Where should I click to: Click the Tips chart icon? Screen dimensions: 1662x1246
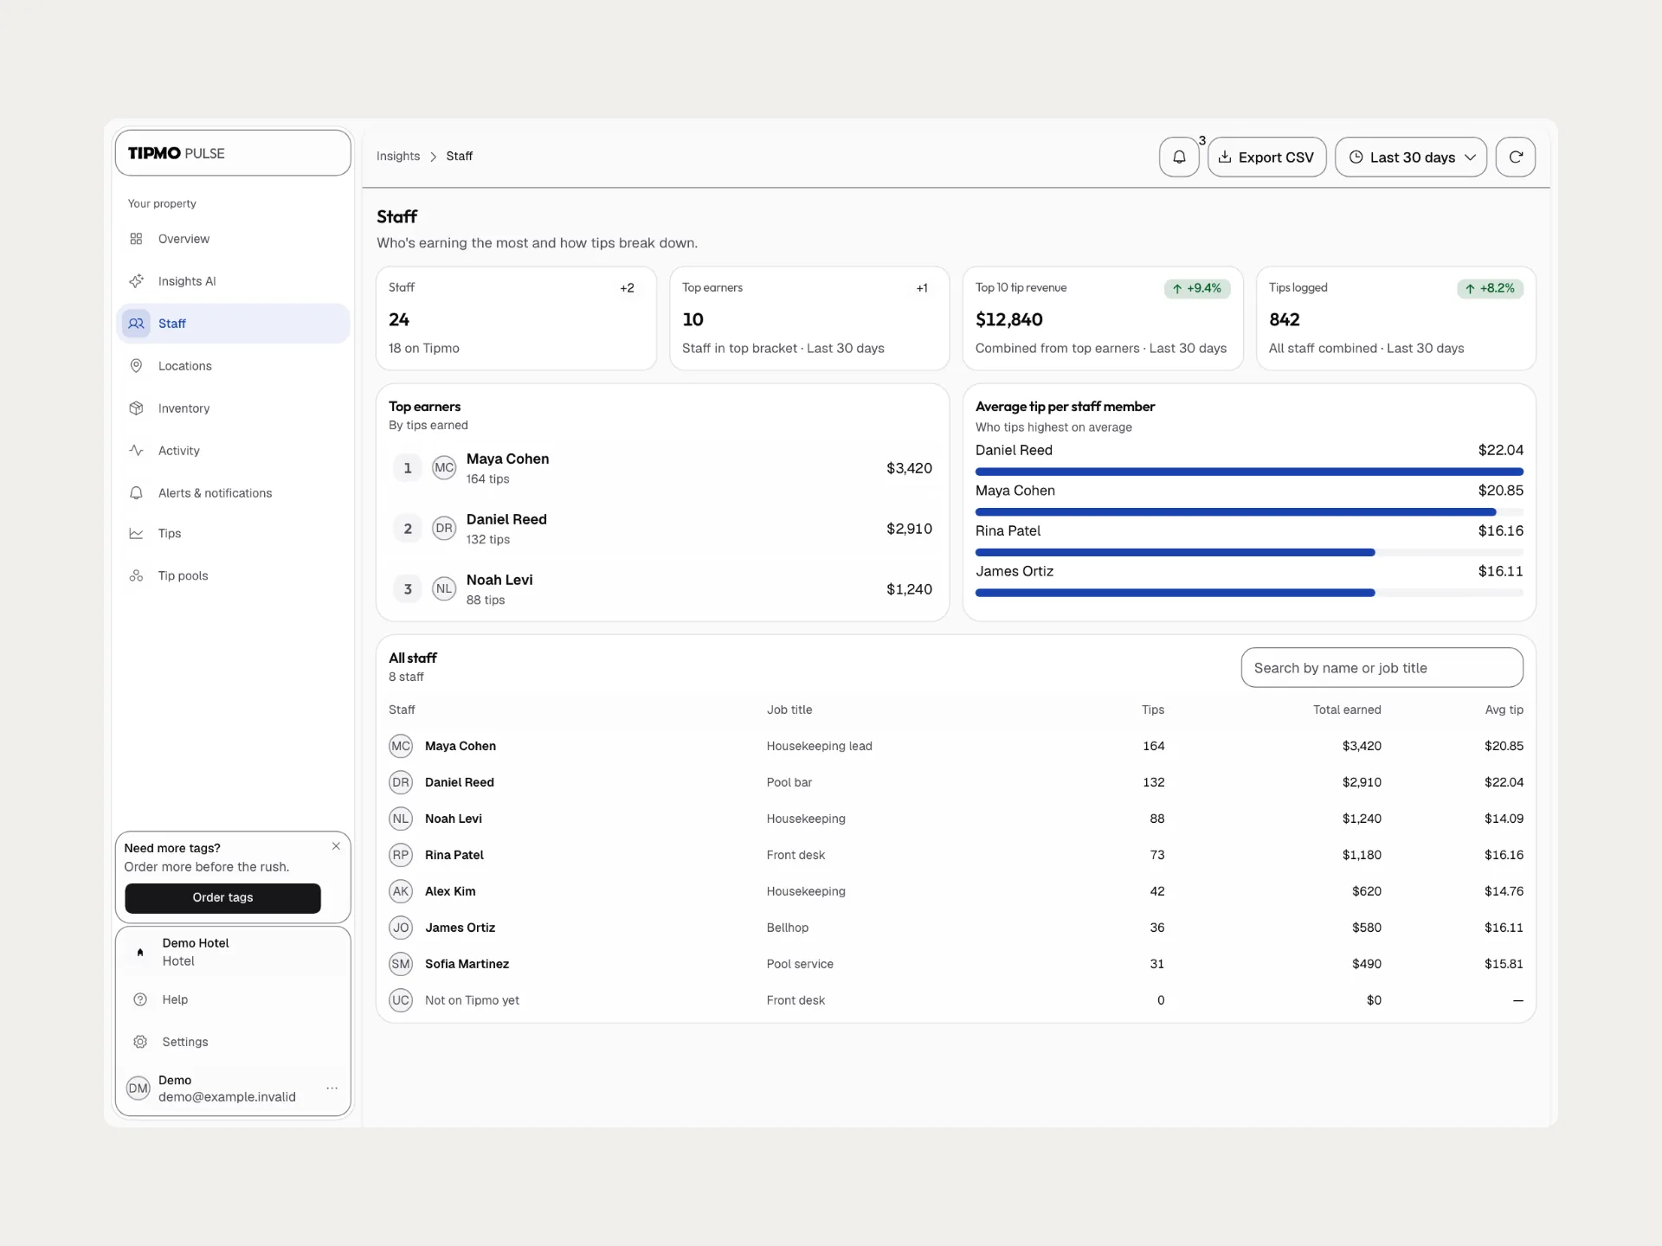(x=136, y=534)
